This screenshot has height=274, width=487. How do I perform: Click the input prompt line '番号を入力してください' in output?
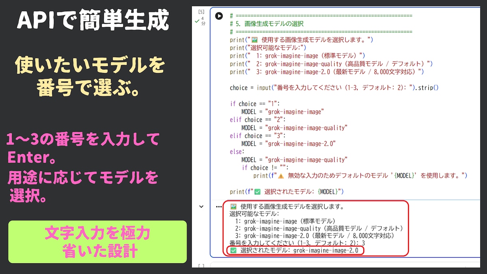coord(297,243)
